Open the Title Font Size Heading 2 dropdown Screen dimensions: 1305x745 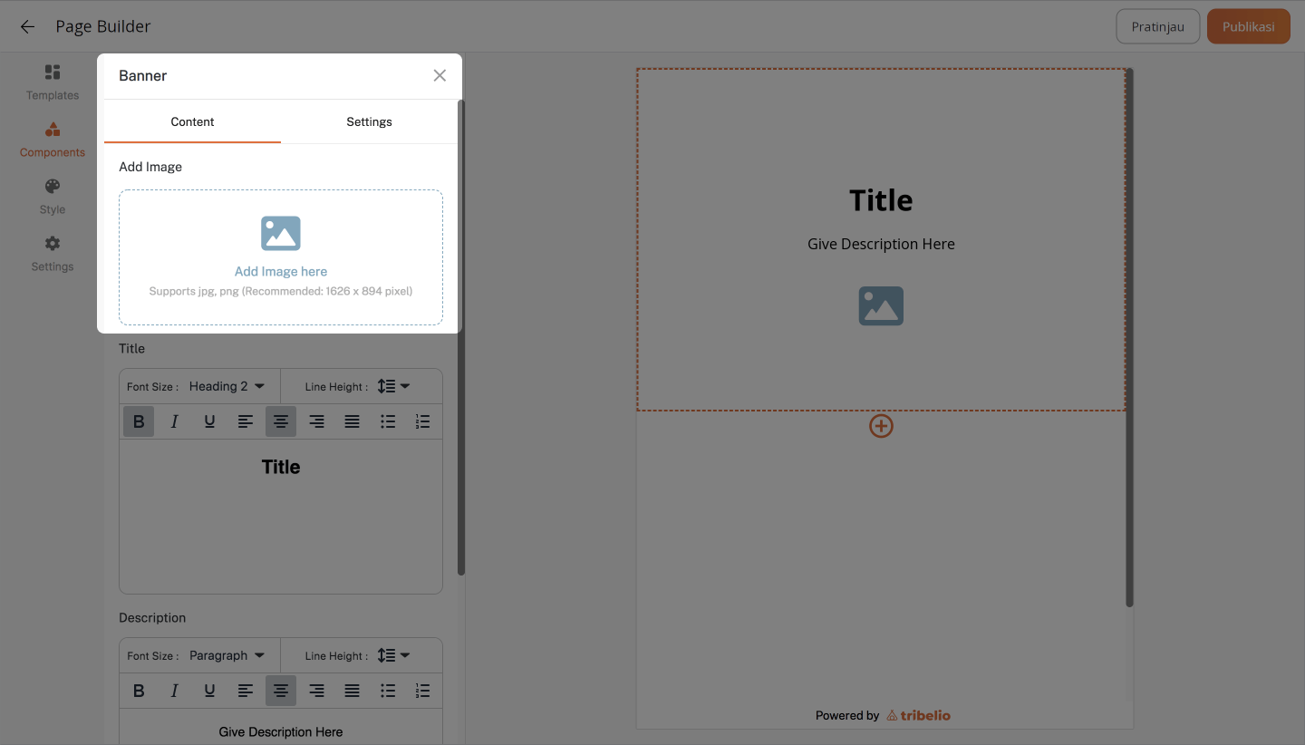click(227, 386)
